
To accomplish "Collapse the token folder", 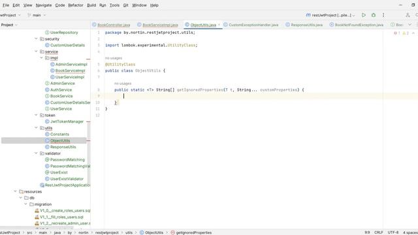I will click(36, 115).
